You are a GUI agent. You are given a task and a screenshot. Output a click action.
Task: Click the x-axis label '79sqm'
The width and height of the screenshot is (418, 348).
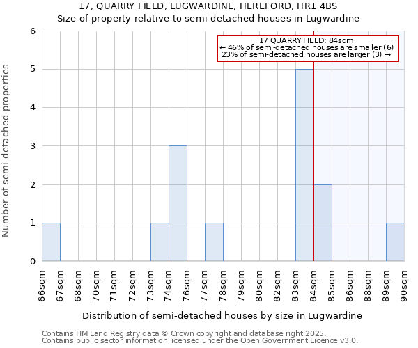point(241,286)
